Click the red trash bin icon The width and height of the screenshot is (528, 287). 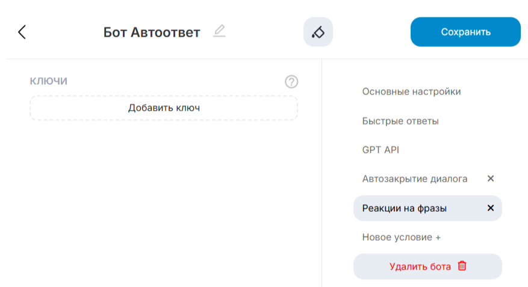[x=462, y=266]
